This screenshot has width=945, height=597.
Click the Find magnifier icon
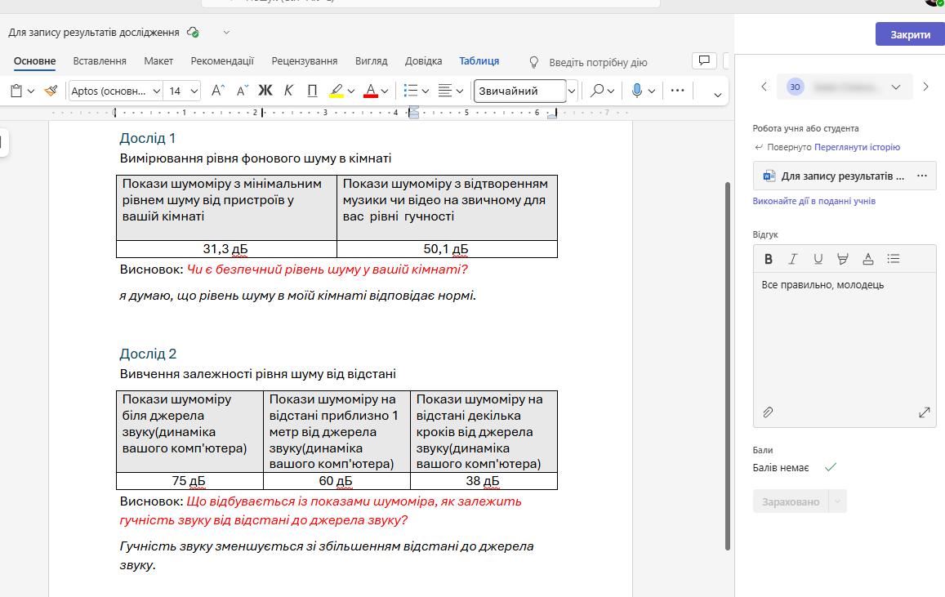point(597,91)
